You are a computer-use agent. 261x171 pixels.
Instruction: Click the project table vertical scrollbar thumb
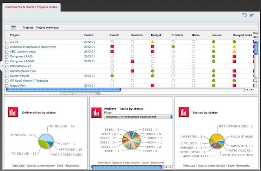(x=256, y=48)
